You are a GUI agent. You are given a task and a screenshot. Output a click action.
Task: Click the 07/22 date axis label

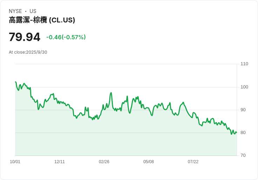point(193,162)
